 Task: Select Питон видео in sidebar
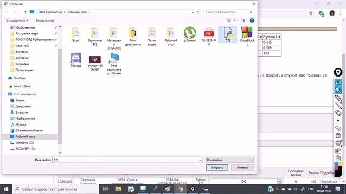(x=24, y=70)
